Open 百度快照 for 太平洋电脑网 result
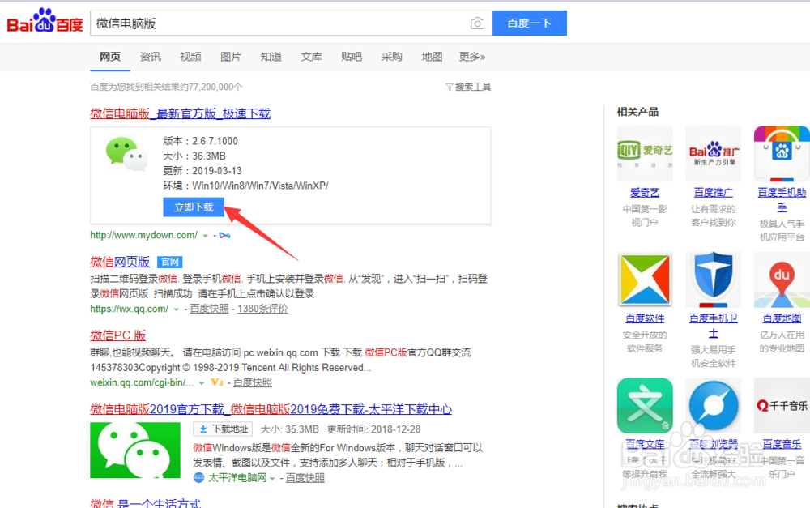Screen dimensions: 810x508 coord(305,478)
